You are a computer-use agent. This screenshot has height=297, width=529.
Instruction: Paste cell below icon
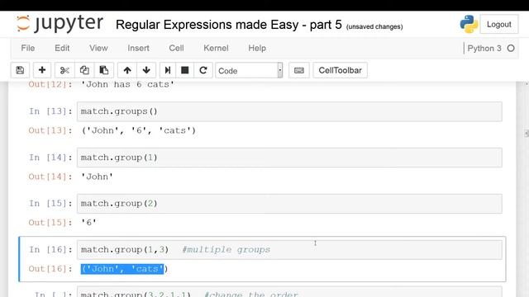(x=104, y=70)
